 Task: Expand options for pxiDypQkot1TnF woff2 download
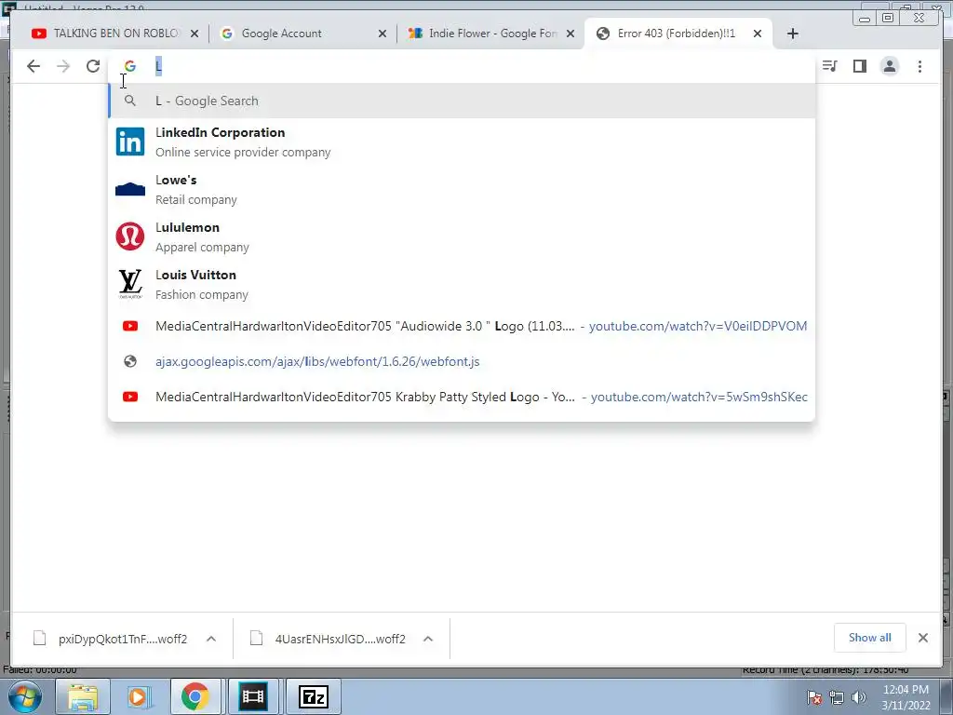tap(211, 639)
